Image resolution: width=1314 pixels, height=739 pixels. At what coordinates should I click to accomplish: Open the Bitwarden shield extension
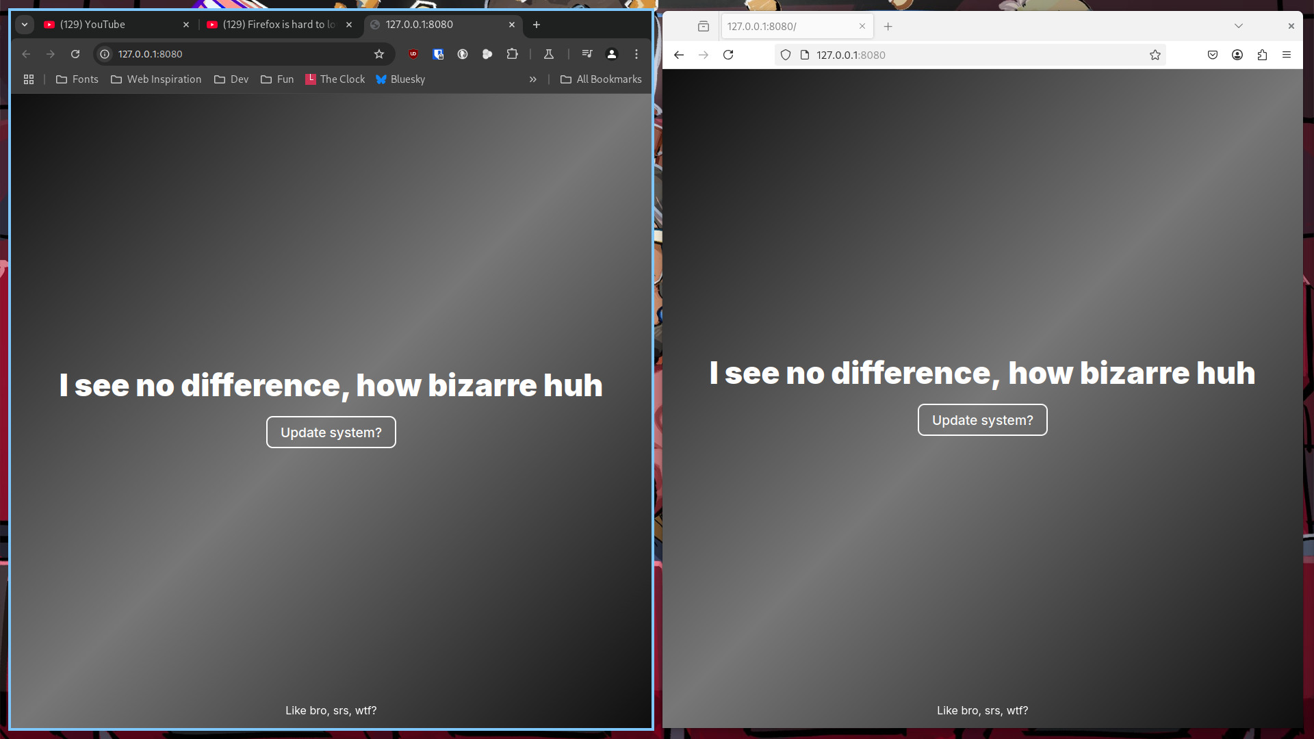pos(438,54)
